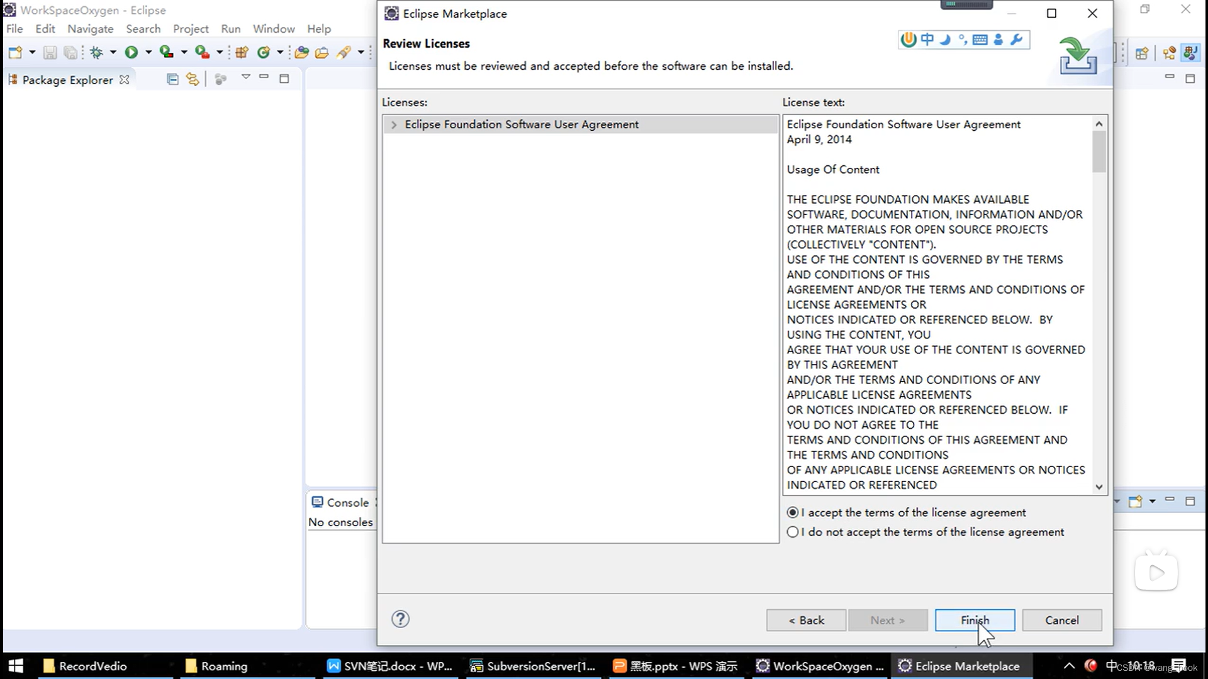Viewport: 1208px width, 679px height.
Task: Open the Navigate menu
Action: [x=91, y=29]
